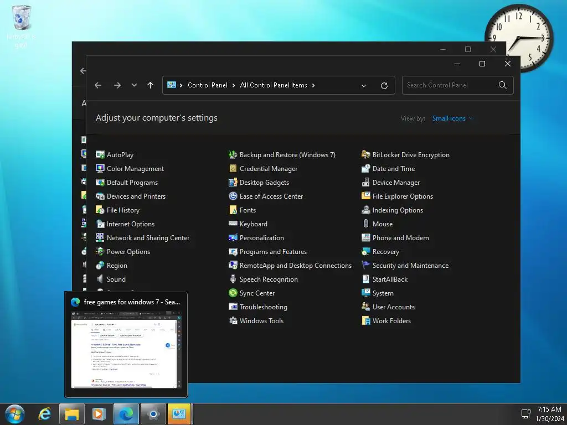Click the Credential Manager icon
The height and width of the screenshot is (425, 567).
click(233, 168)
